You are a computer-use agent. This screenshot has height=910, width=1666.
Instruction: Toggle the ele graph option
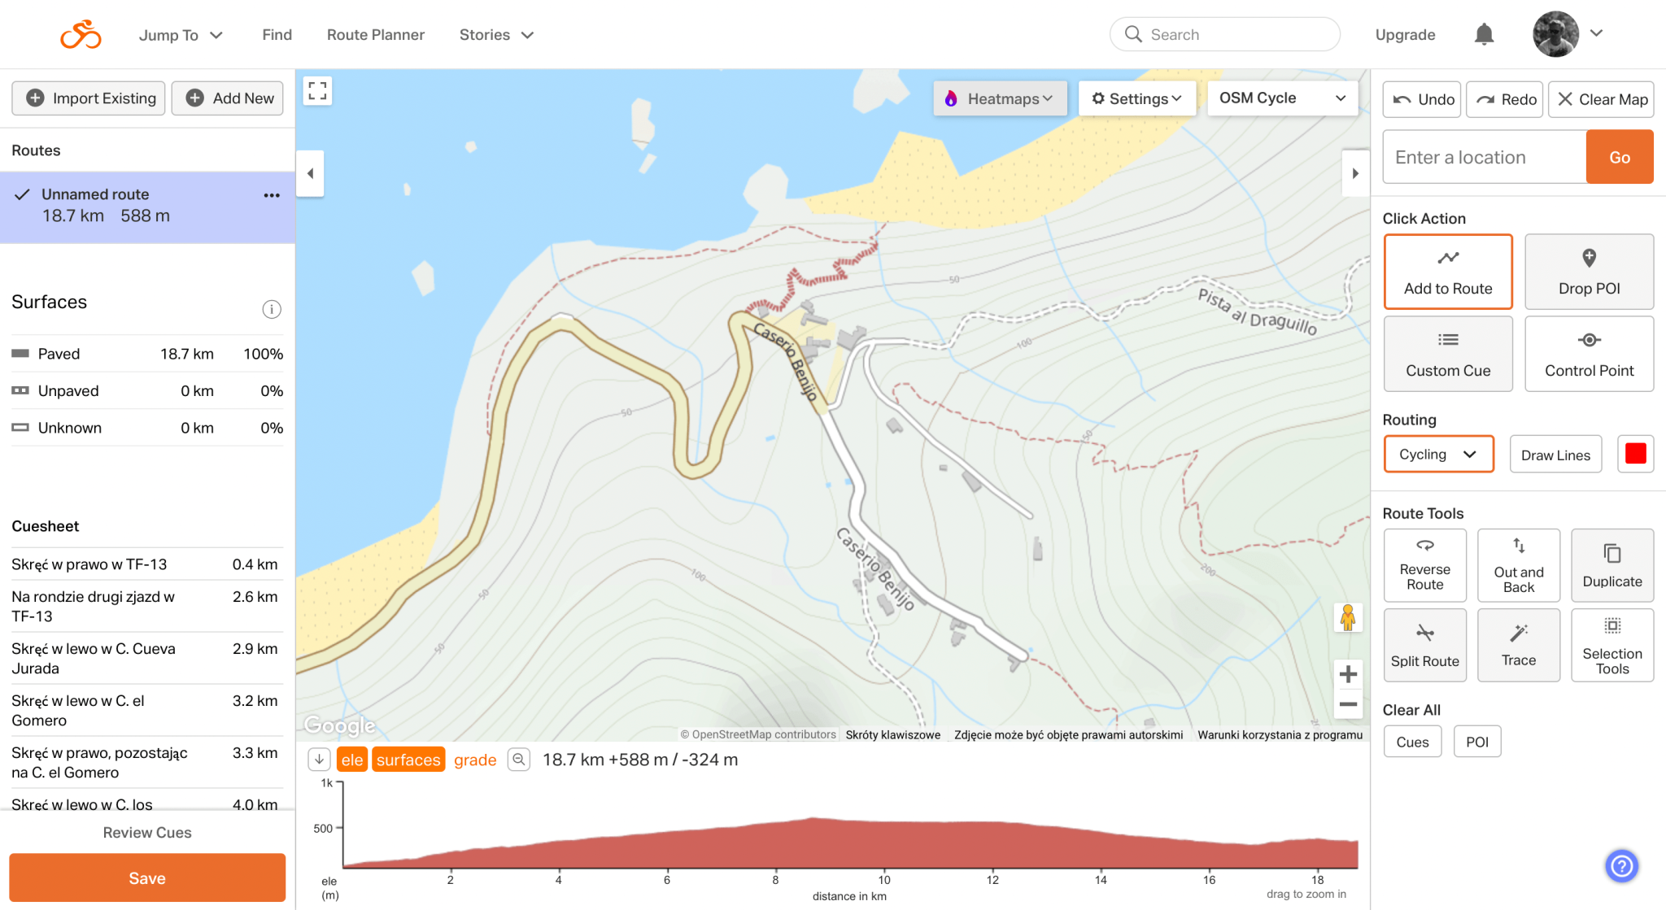coord(351,760)
